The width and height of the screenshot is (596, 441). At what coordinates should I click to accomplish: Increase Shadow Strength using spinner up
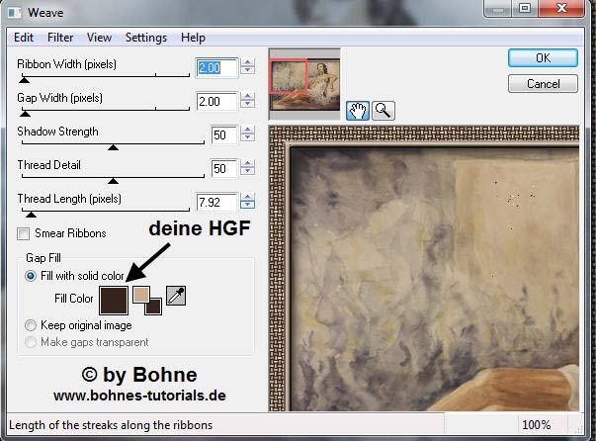coord(248,131)
